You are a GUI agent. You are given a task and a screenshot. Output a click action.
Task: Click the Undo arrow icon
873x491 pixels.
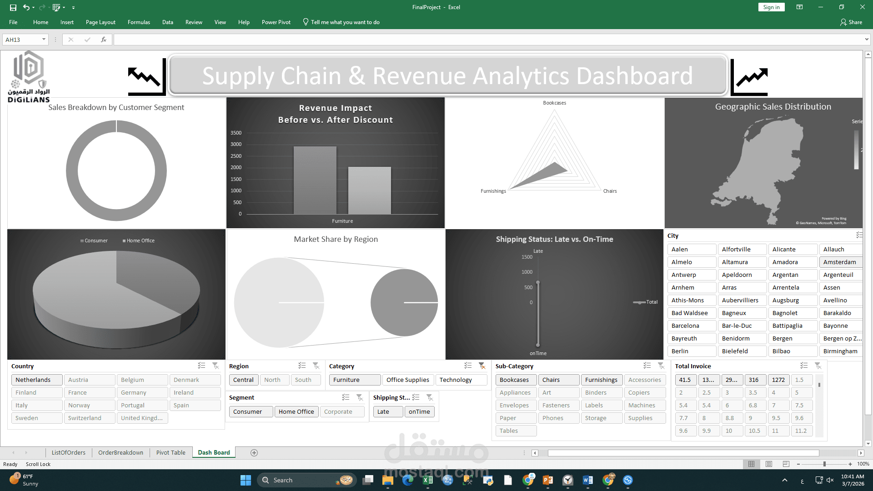click(x=26, y=7)
